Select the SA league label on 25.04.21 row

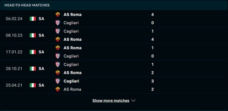[41, 85]
